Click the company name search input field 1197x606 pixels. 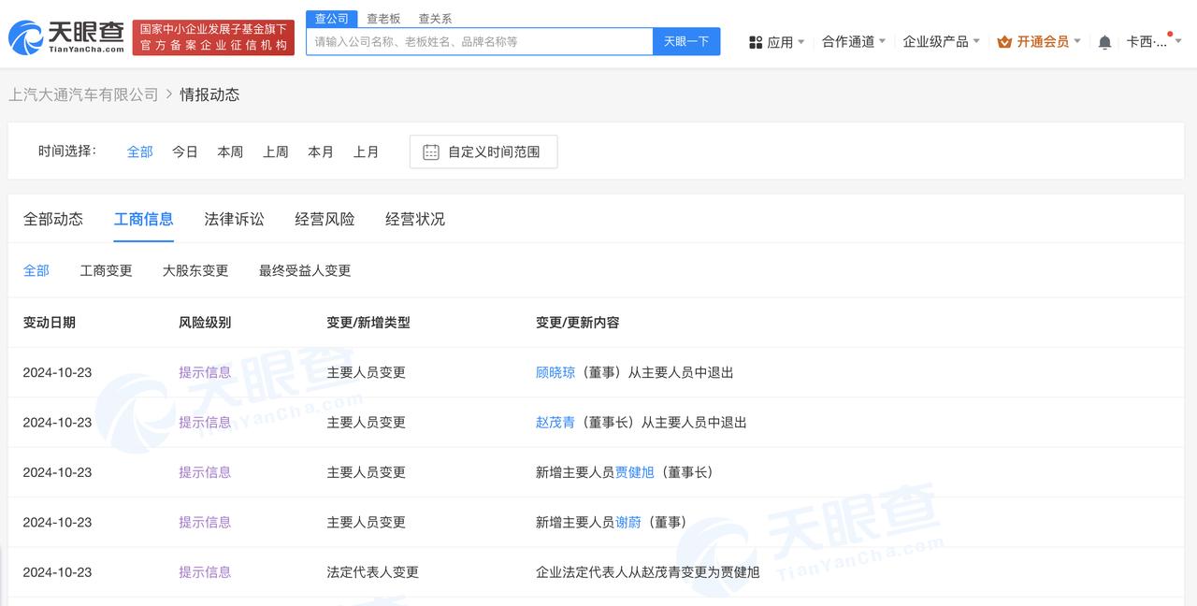(480, 42)
